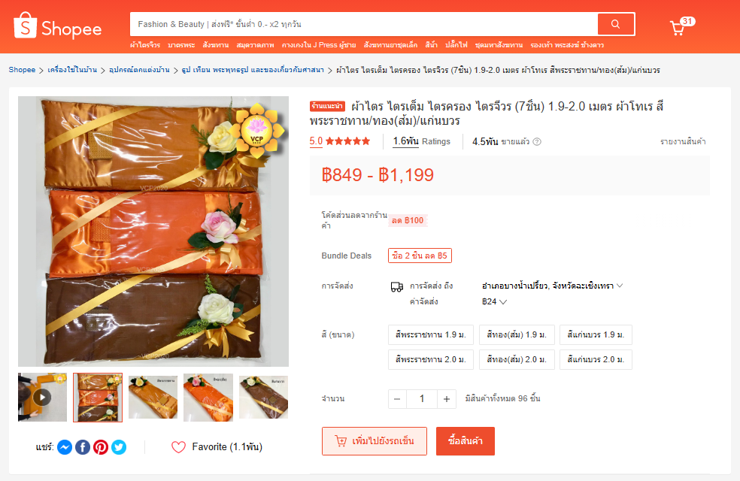
Task: Click the ซื้อสินค้า buy now button
Action: [466, 441]
